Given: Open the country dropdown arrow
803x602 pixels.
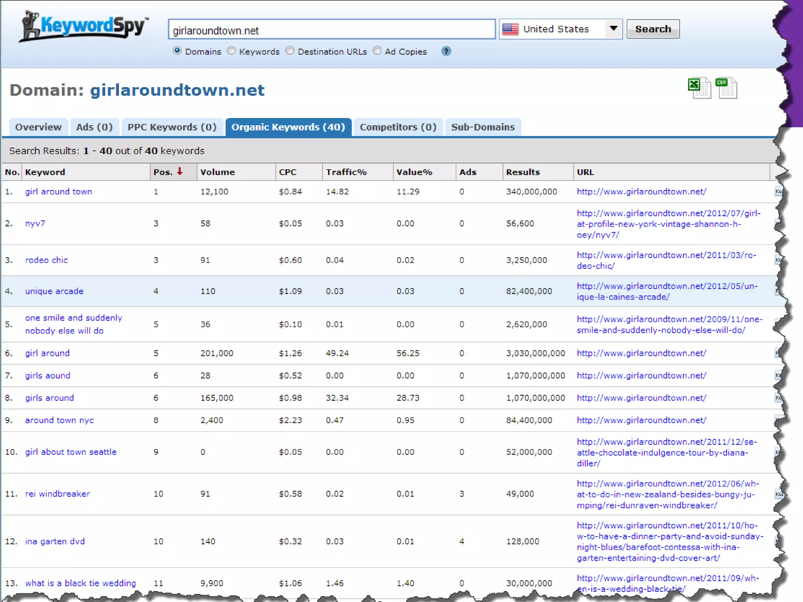Looking at the screenshot, I should (x=614, y=29).
